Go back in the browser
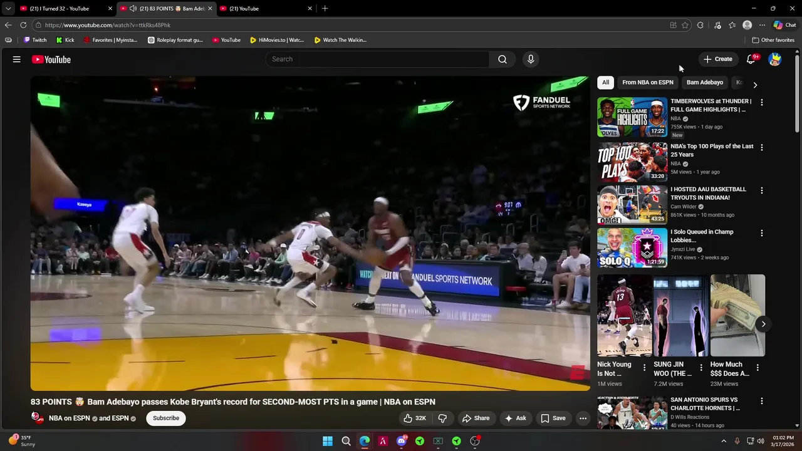The width and height of the screenshot is (802, 451). pos(8,25)
